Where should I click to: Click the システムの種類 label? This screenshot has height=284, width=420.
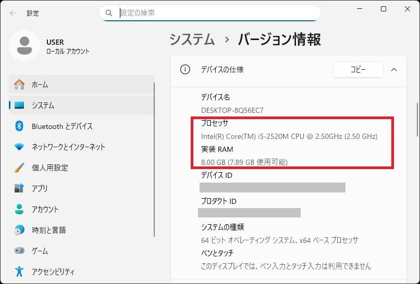(x=223, y=227)
